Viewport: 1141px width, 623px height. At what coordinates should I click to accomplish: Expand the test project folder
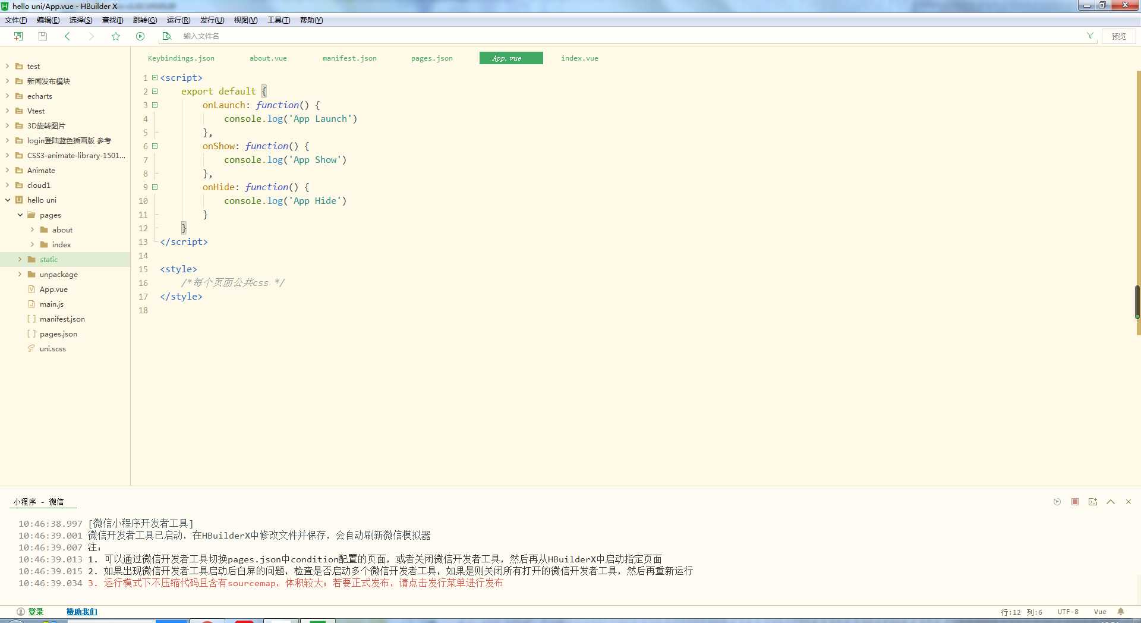pos(7,67)
